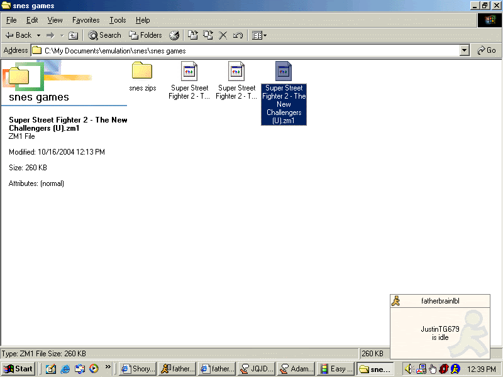The width and height of the screenshot is (503, 377).
Task: Open the Back history dropdown arrow
Action: [x=38, y=35]
